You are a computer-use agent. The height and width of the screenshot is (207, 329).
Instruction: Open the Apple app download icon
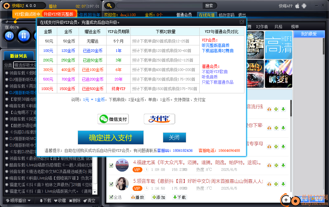297,6
